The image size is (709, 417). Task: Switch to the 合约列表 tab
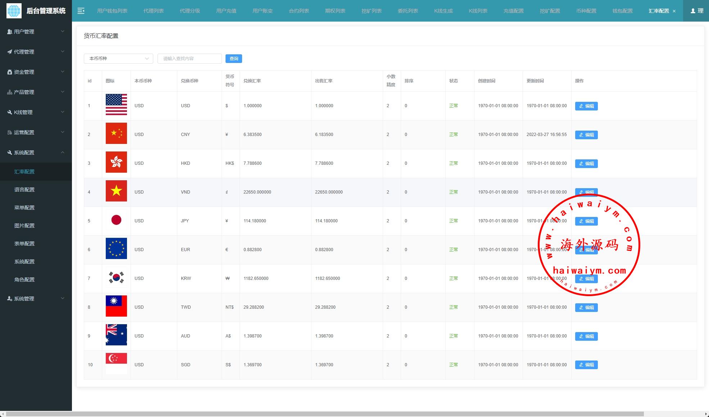coord(299,11)
